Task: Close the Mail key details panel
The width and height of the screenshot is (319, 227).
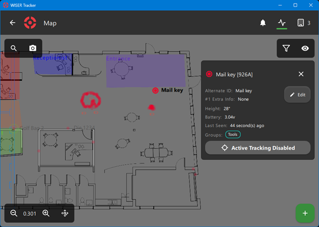Action: [x=301, y=74]
